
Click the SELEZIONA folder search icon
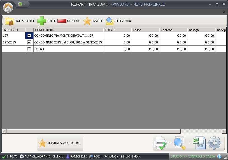pos(110,21)
